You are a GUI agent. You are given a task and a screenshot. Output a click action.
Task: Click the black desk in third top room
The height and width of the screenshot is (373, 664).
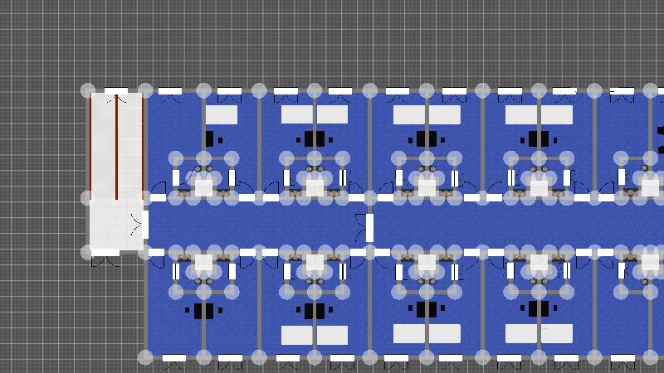(x=427, y=138)
